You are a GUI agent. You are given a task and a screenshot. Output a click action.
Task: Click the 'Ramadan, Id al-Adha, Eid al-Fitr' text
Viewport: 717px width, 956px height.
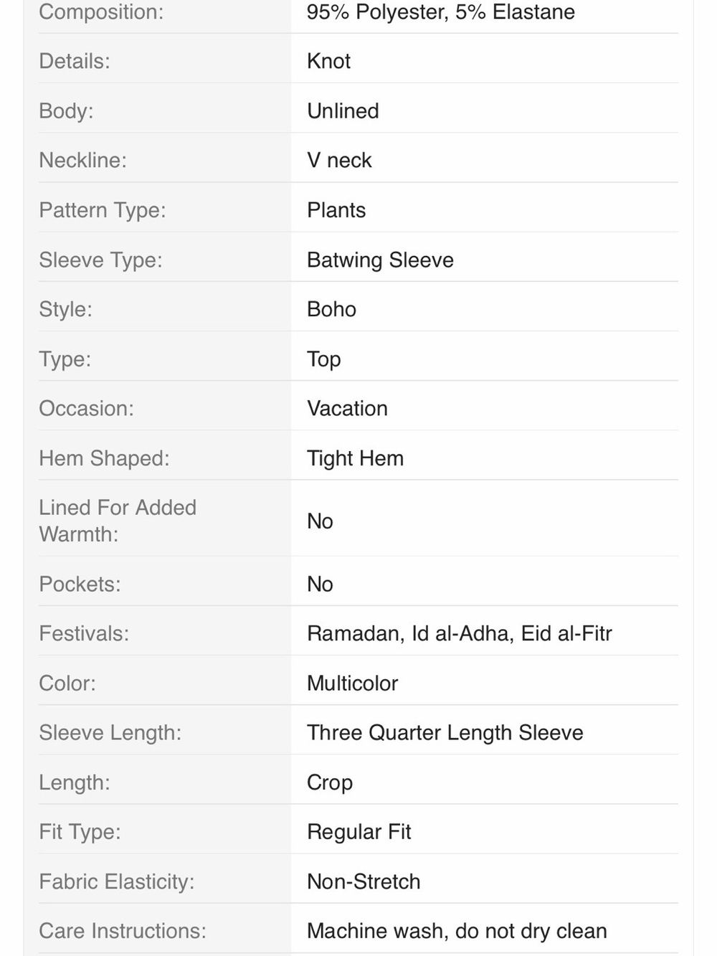460,633
